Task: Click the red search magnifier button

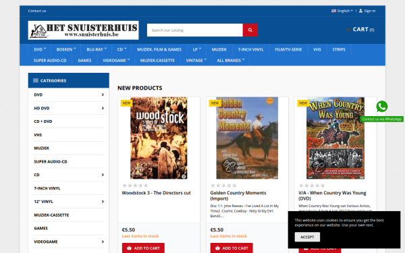Action: (x=250, y=30)
